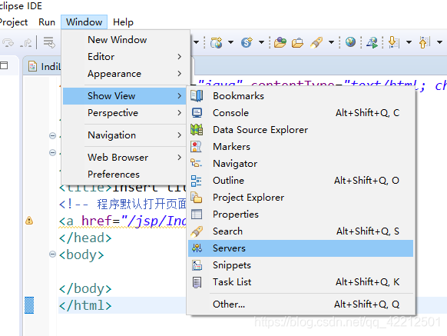The height and width of the screenshot is (336, 447).
Task: Click the maximize view icon at left
Action: [4, 65]
